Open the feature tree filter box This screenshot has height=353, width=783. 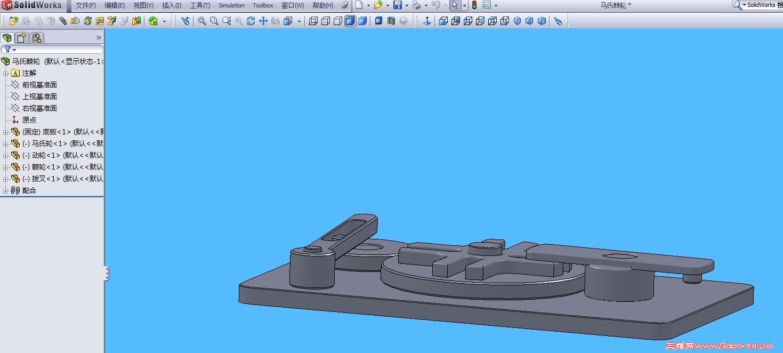pos(52,49)
